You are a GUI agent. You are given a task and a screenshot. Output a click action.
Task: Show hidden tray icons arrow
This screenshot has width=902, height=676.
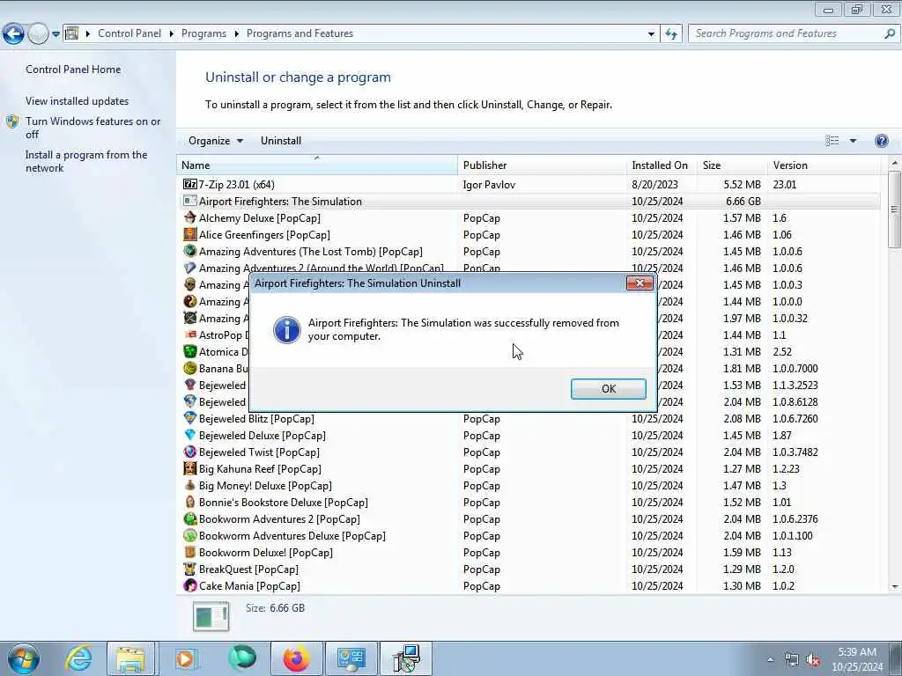(770, 659)
